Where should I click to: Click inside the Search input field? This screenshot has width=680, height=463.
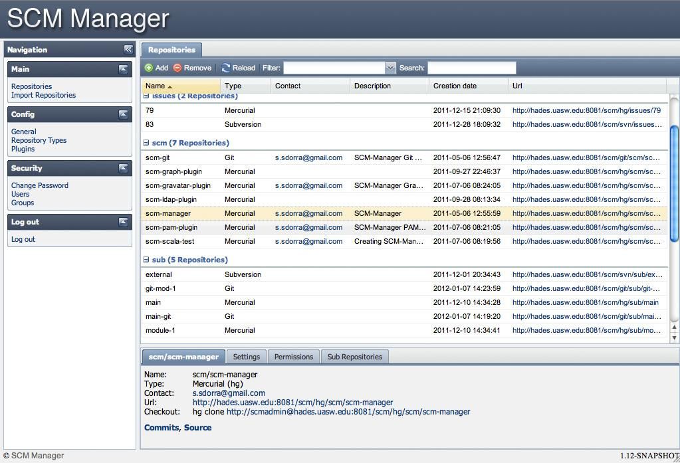tap(472, 67)
